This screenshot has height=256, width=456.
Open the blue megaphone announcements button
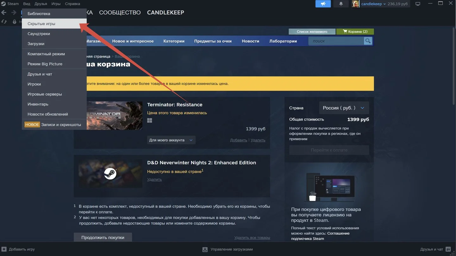pyautogui.click(x=323, y=4)
